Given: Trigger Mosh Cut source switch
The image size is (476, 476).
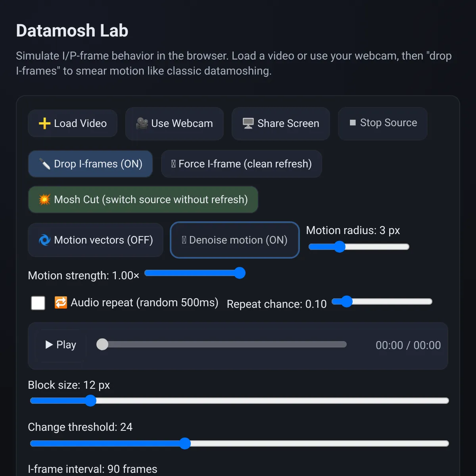Looking at the screenshot, I should (x=143, y=200).
